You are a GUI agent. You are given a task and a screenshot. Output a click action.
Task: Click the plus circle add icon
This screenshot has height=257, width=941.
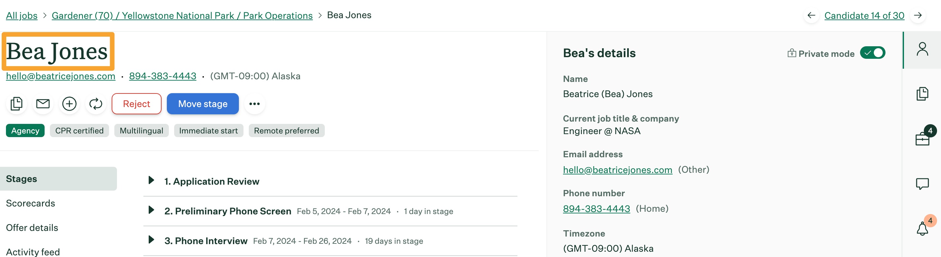tap(69, 104)
